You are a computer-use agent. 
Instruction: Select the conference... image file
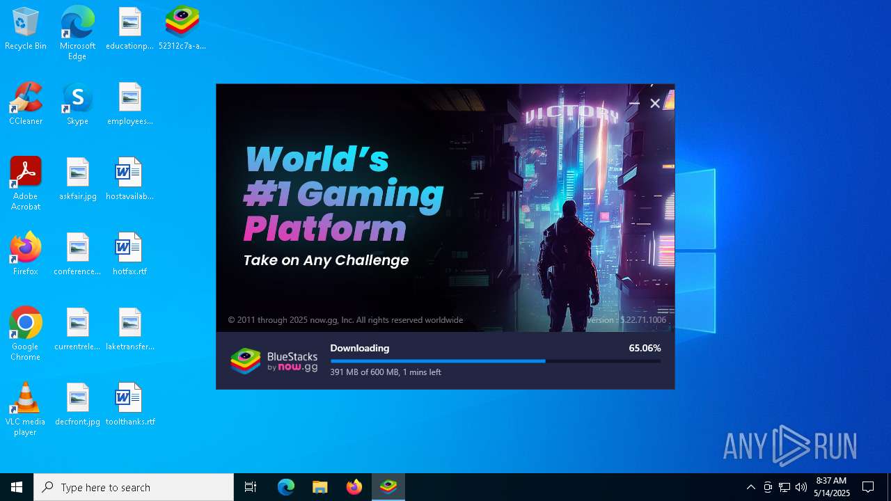(77, 255)
